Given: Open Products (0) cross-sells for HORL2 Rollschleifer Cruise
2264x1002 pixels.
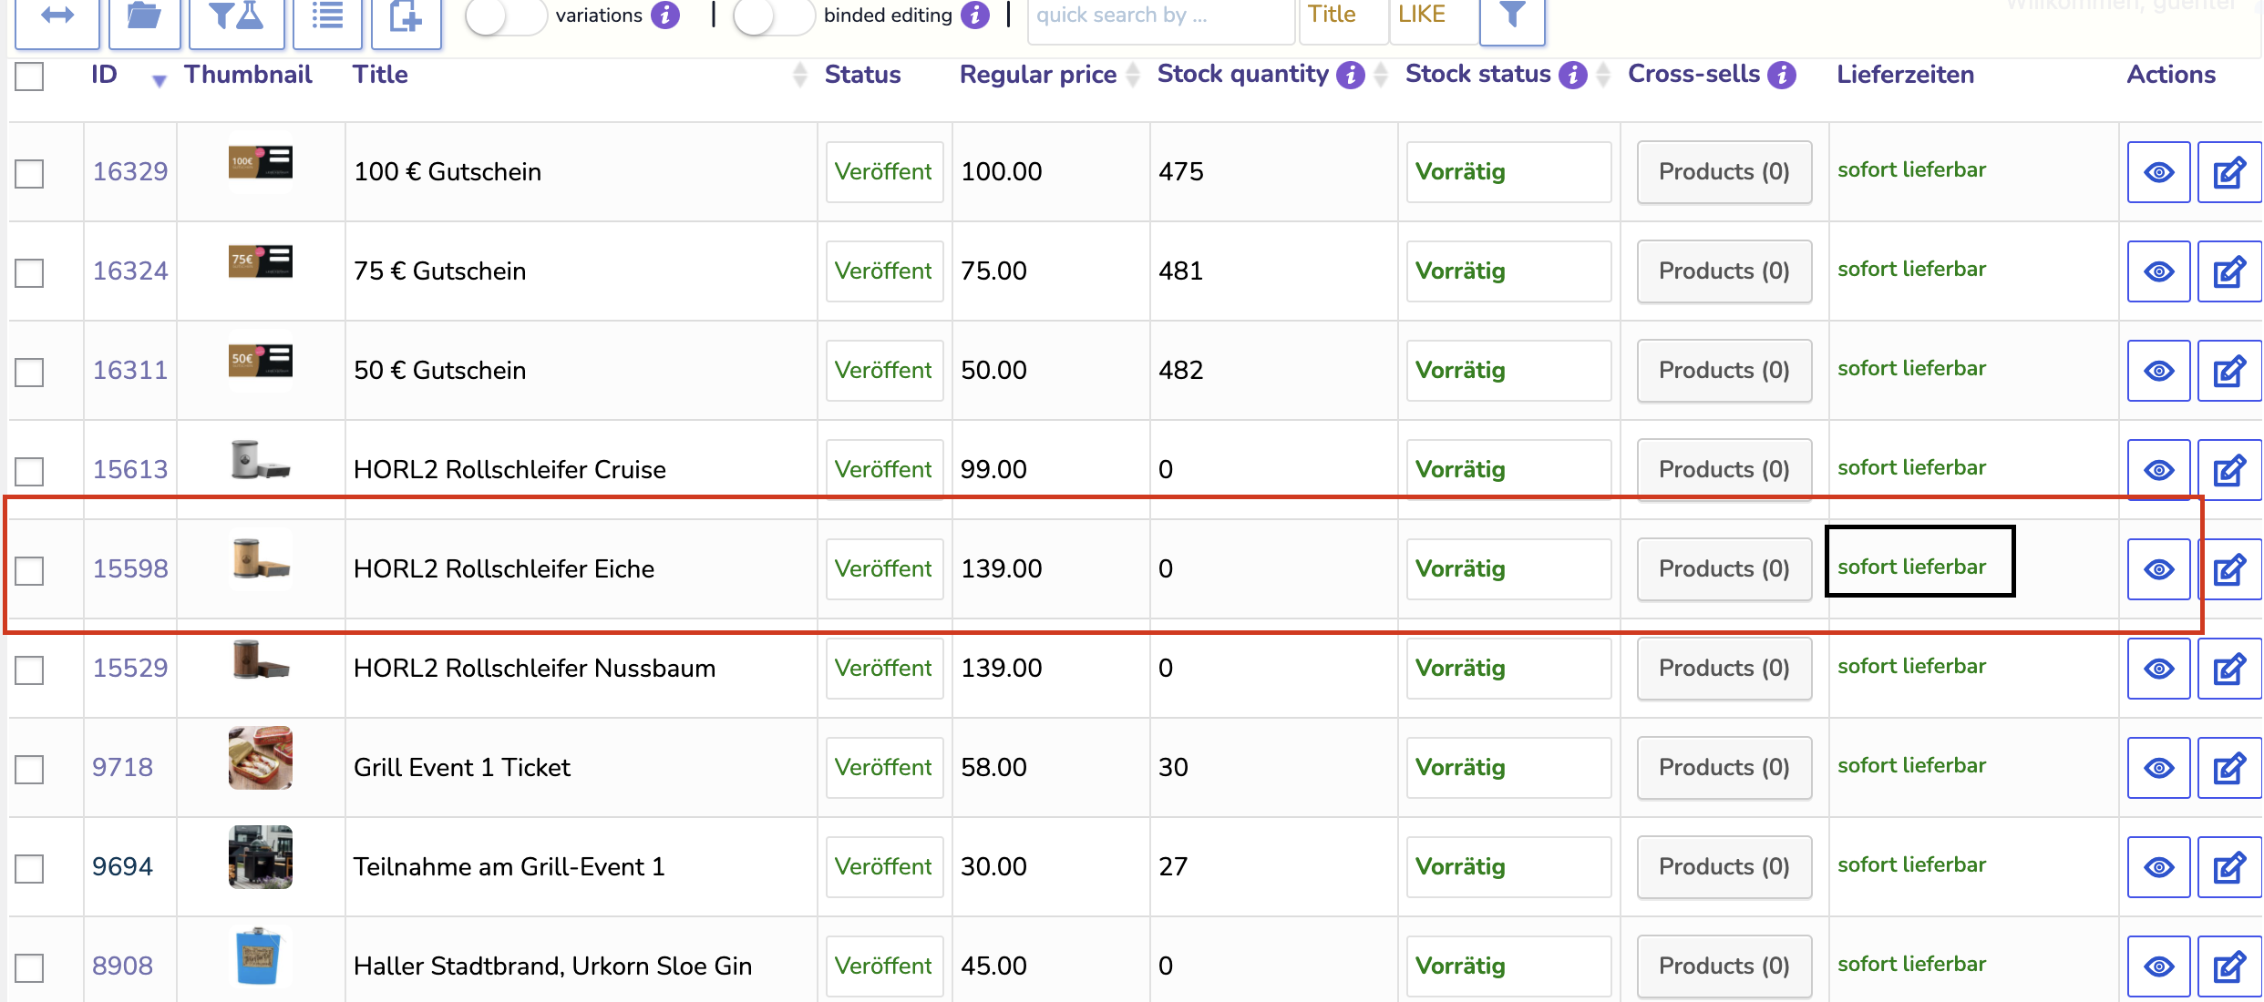Looking at the screenshot, I should click(1724, 470).
